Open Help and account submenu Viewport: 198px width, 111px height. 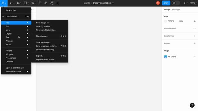[x=16, y=71]
